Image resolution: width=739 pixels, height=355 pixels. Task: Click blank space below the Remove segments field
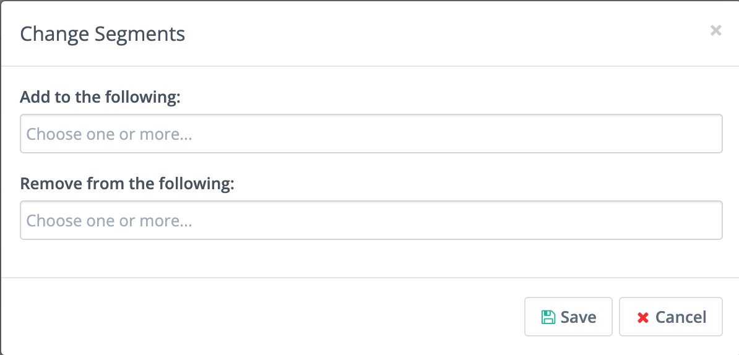pyautogui.click(x=371, y=259)
